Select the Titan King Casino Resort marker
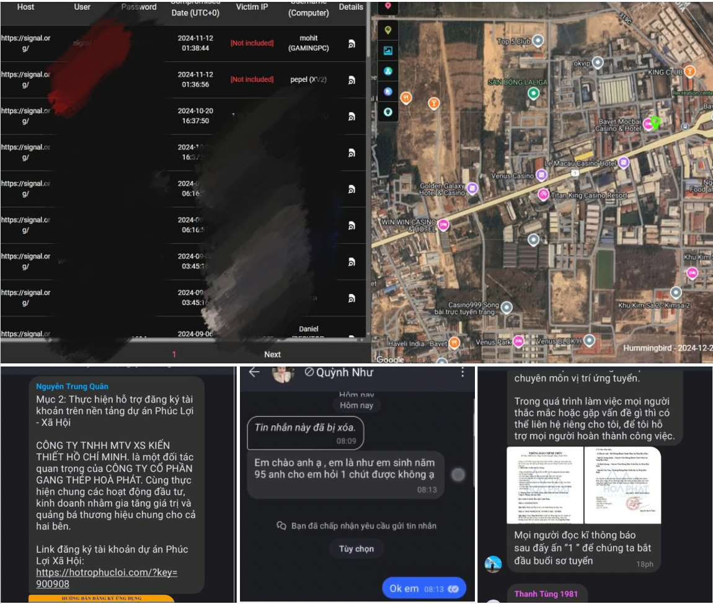 click(543, 195)
